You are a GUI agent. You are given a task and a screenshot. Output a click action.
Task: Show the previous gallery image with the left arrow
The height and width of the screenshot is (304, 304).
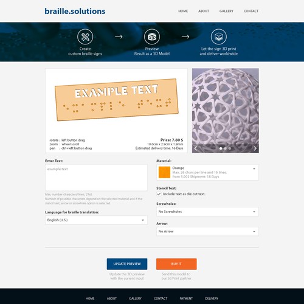point(196,148)
